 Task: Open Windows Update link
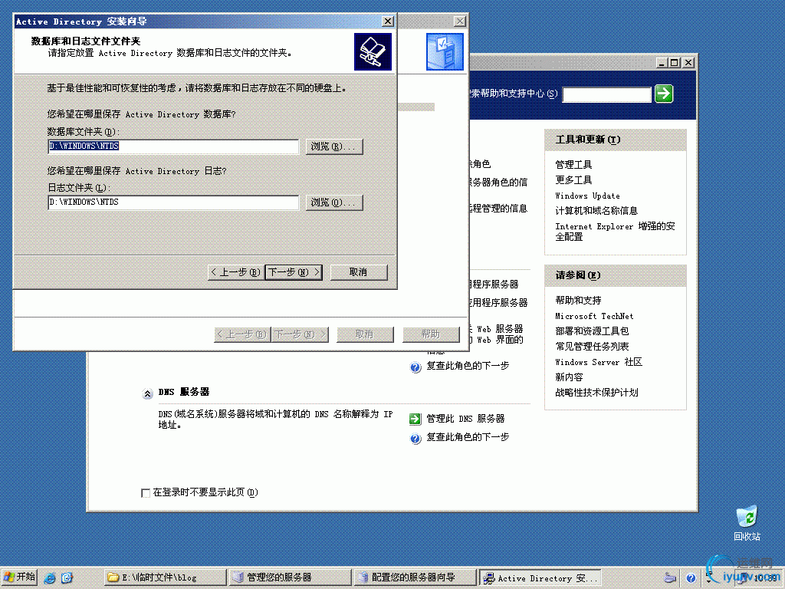(587, 196)
